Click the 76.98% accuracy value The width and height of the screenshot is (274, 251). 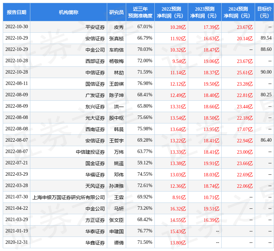145,83
